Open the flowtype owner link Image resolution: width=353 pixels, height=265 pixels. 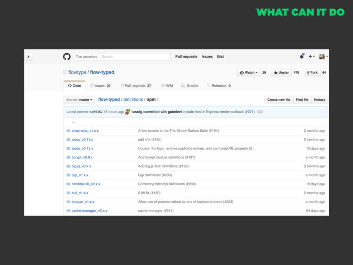pyautogui.click(x=77, y=72)
